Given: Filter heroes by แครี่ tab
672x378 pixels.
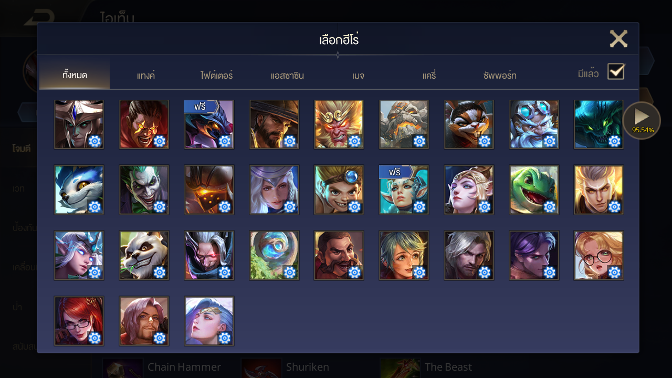Looking at the screenshot, I should (x=429, y=75).
